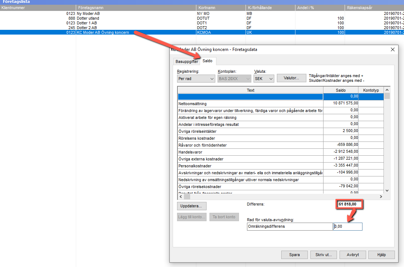Click the Spara button
The image size is (404, 267).
click(x=294, y=255)
